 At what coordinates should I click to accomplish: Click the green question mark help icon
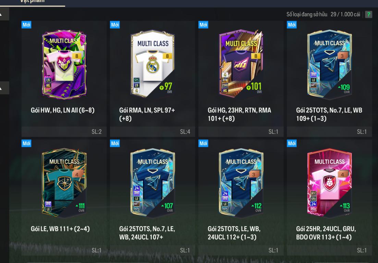(368, 14)
